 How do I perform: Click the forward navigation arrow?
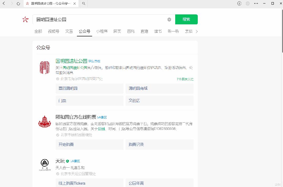pyautogui.click(x=12, y=3)
